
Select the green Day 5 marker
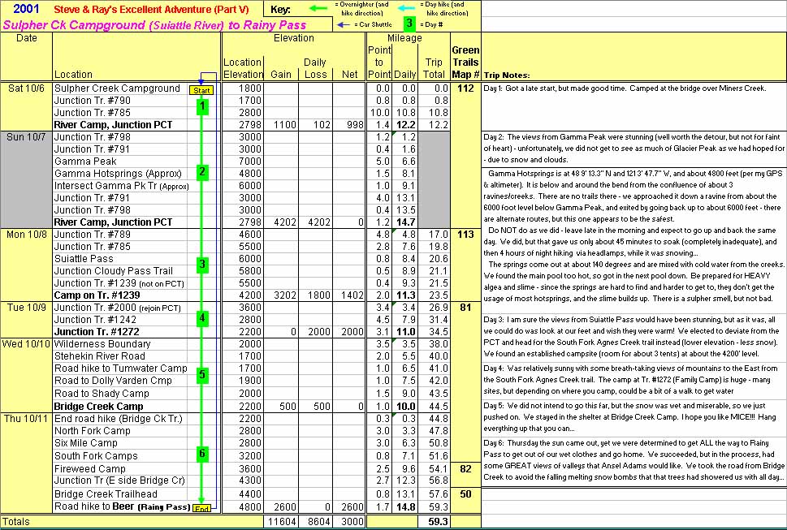coord(201,375)
